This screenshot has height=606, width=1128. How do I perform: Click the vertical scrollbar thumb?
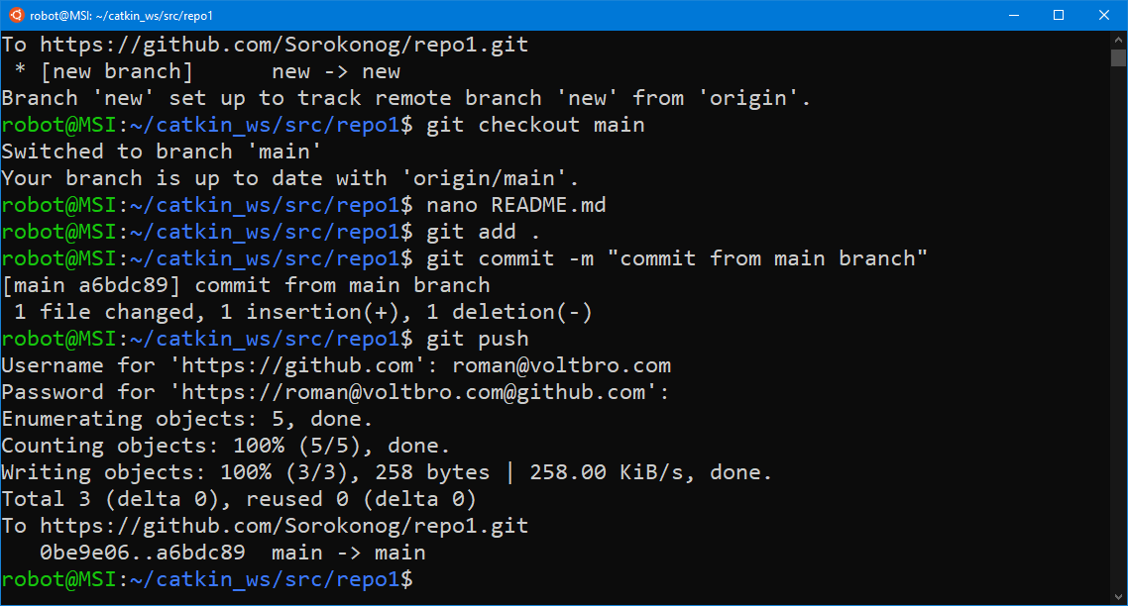coord(1118,57)
